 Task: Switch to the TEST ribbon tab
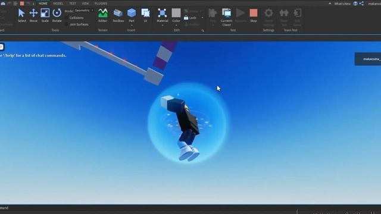point(73,4)
